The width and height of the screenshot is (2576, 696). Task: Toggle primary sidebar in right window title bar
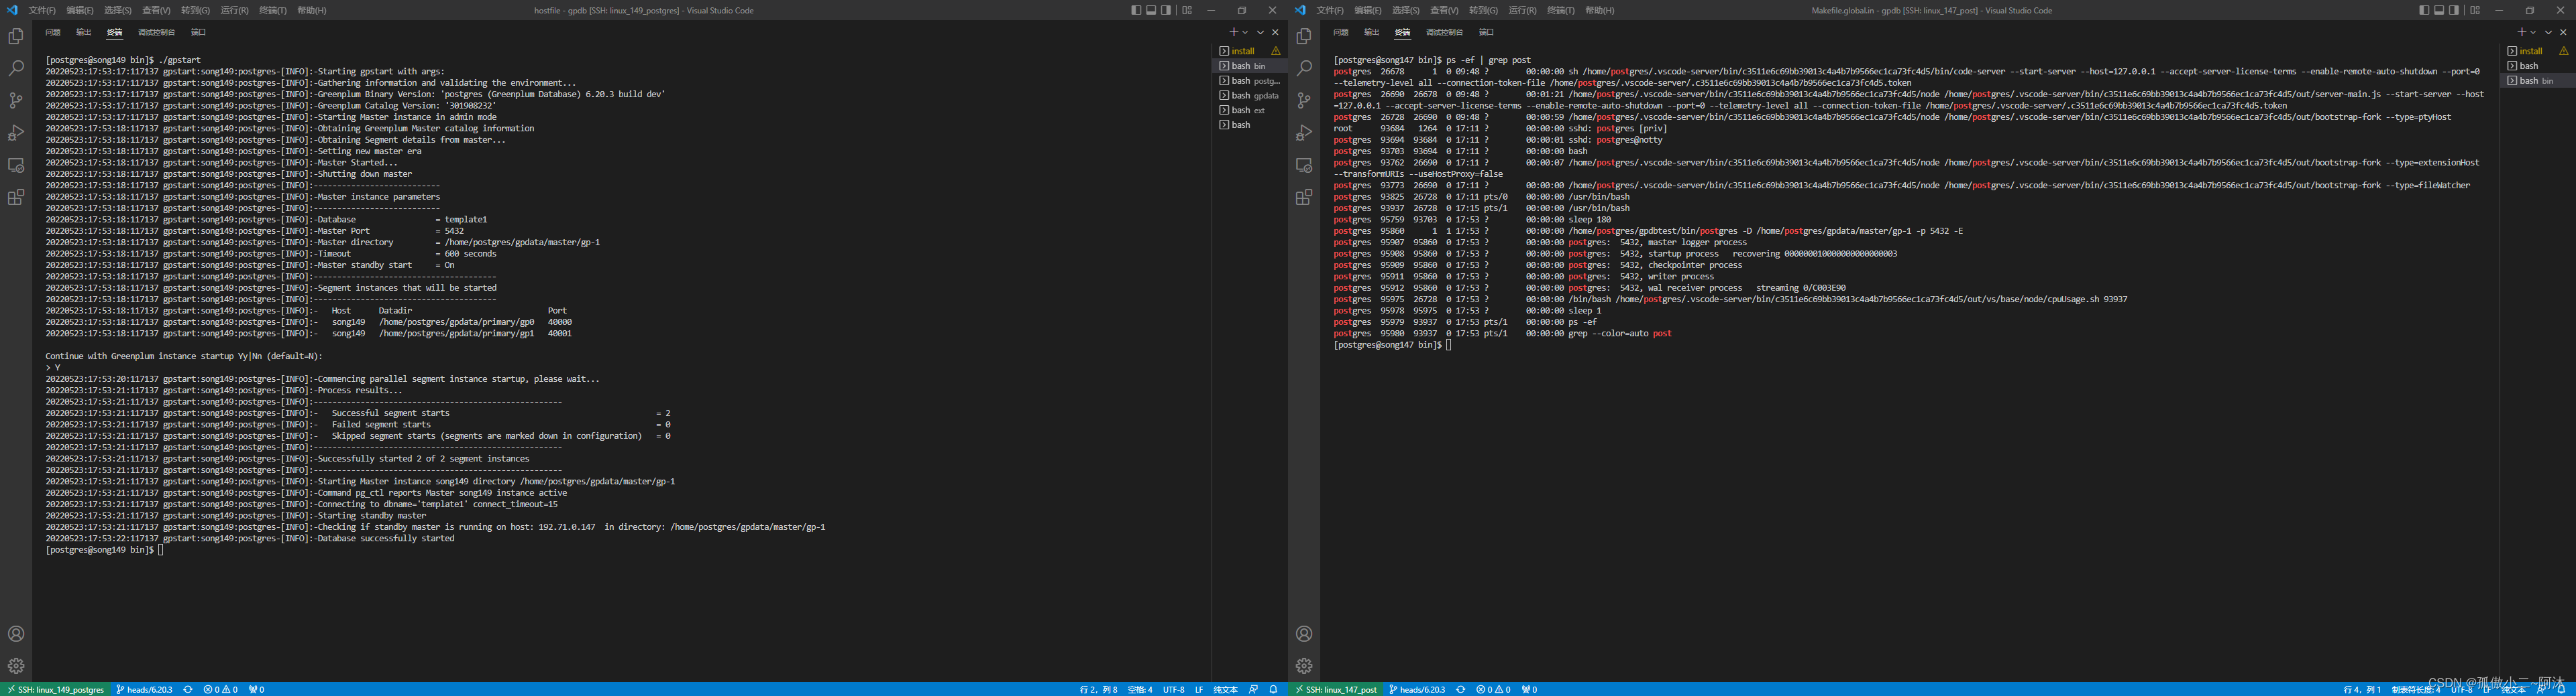[x=2424, y=10]
